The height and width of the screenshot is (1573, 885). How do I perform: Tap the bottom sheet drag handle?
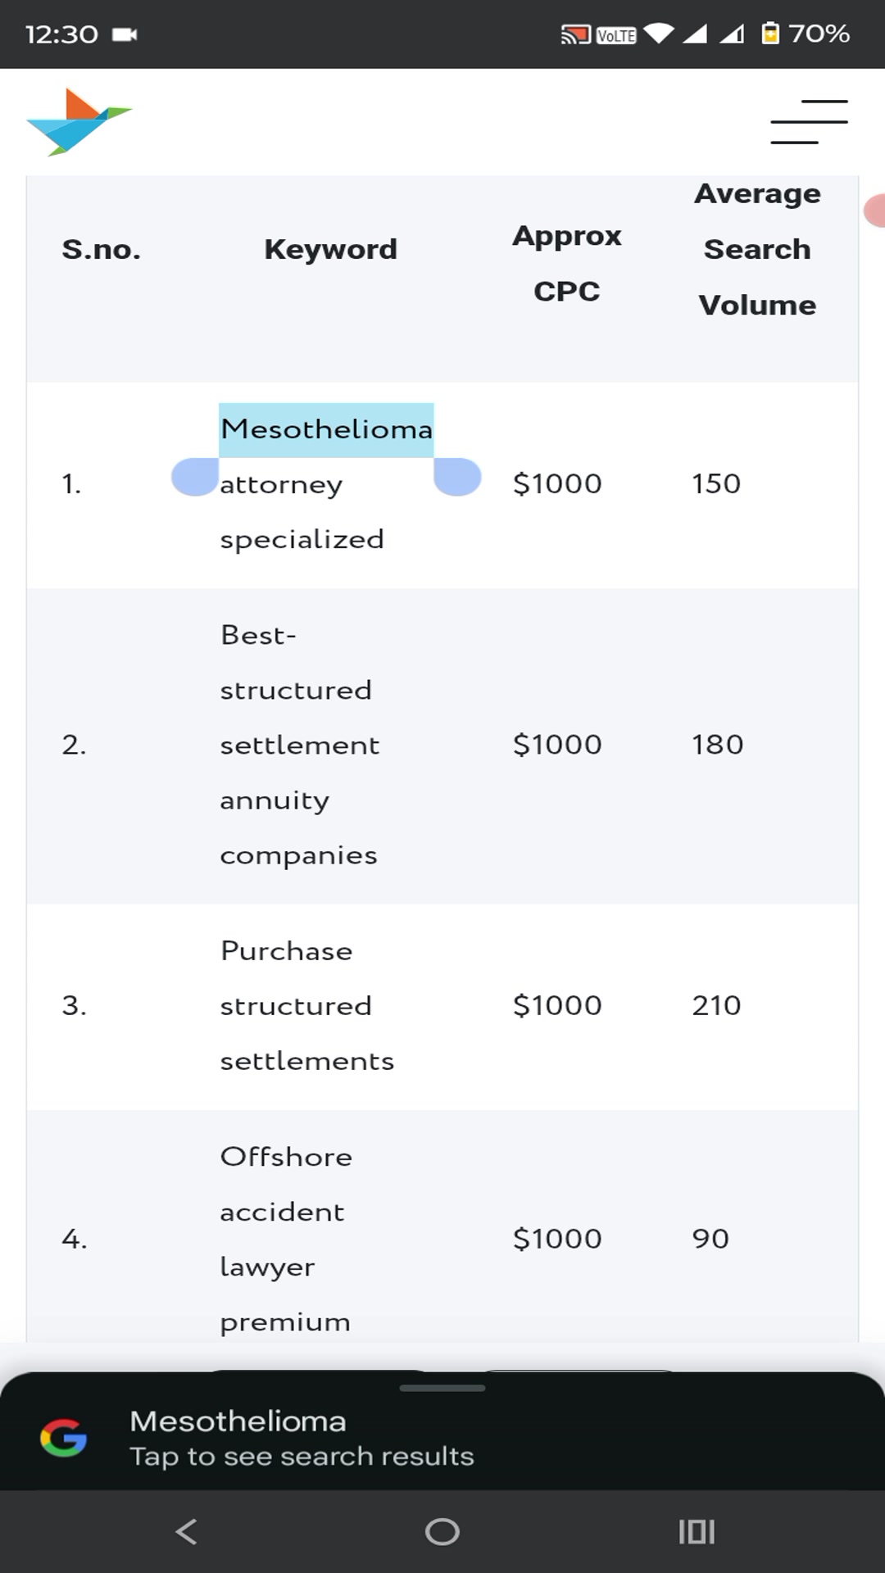(x=442, y=1388)
